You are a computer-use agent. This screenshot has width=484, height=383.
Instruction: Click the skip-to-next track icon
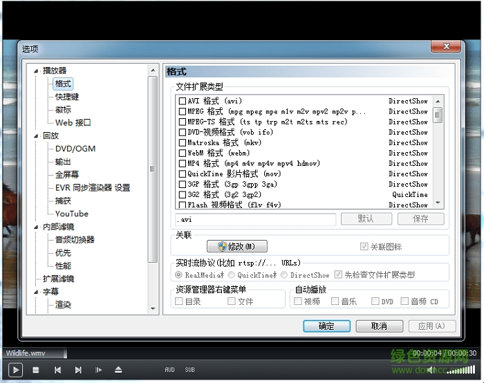click(x=78, y=370)
